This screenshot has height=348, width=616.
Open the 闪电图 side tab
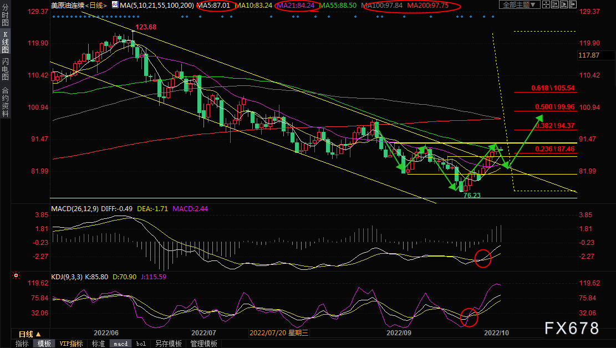[x=5, y=69]
